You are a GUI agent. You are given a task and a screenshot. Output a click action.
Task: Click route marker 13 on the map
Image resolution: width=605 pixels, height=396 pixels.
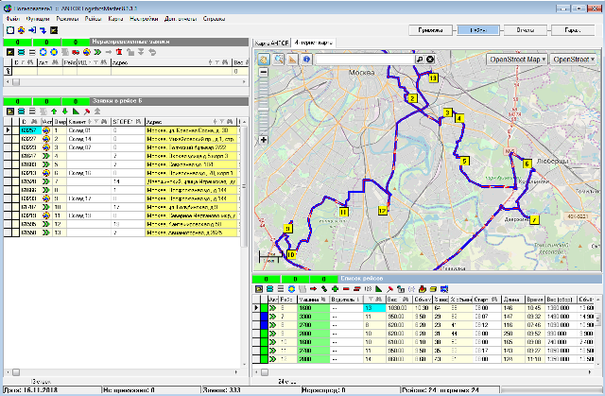(x=433, y=78)
